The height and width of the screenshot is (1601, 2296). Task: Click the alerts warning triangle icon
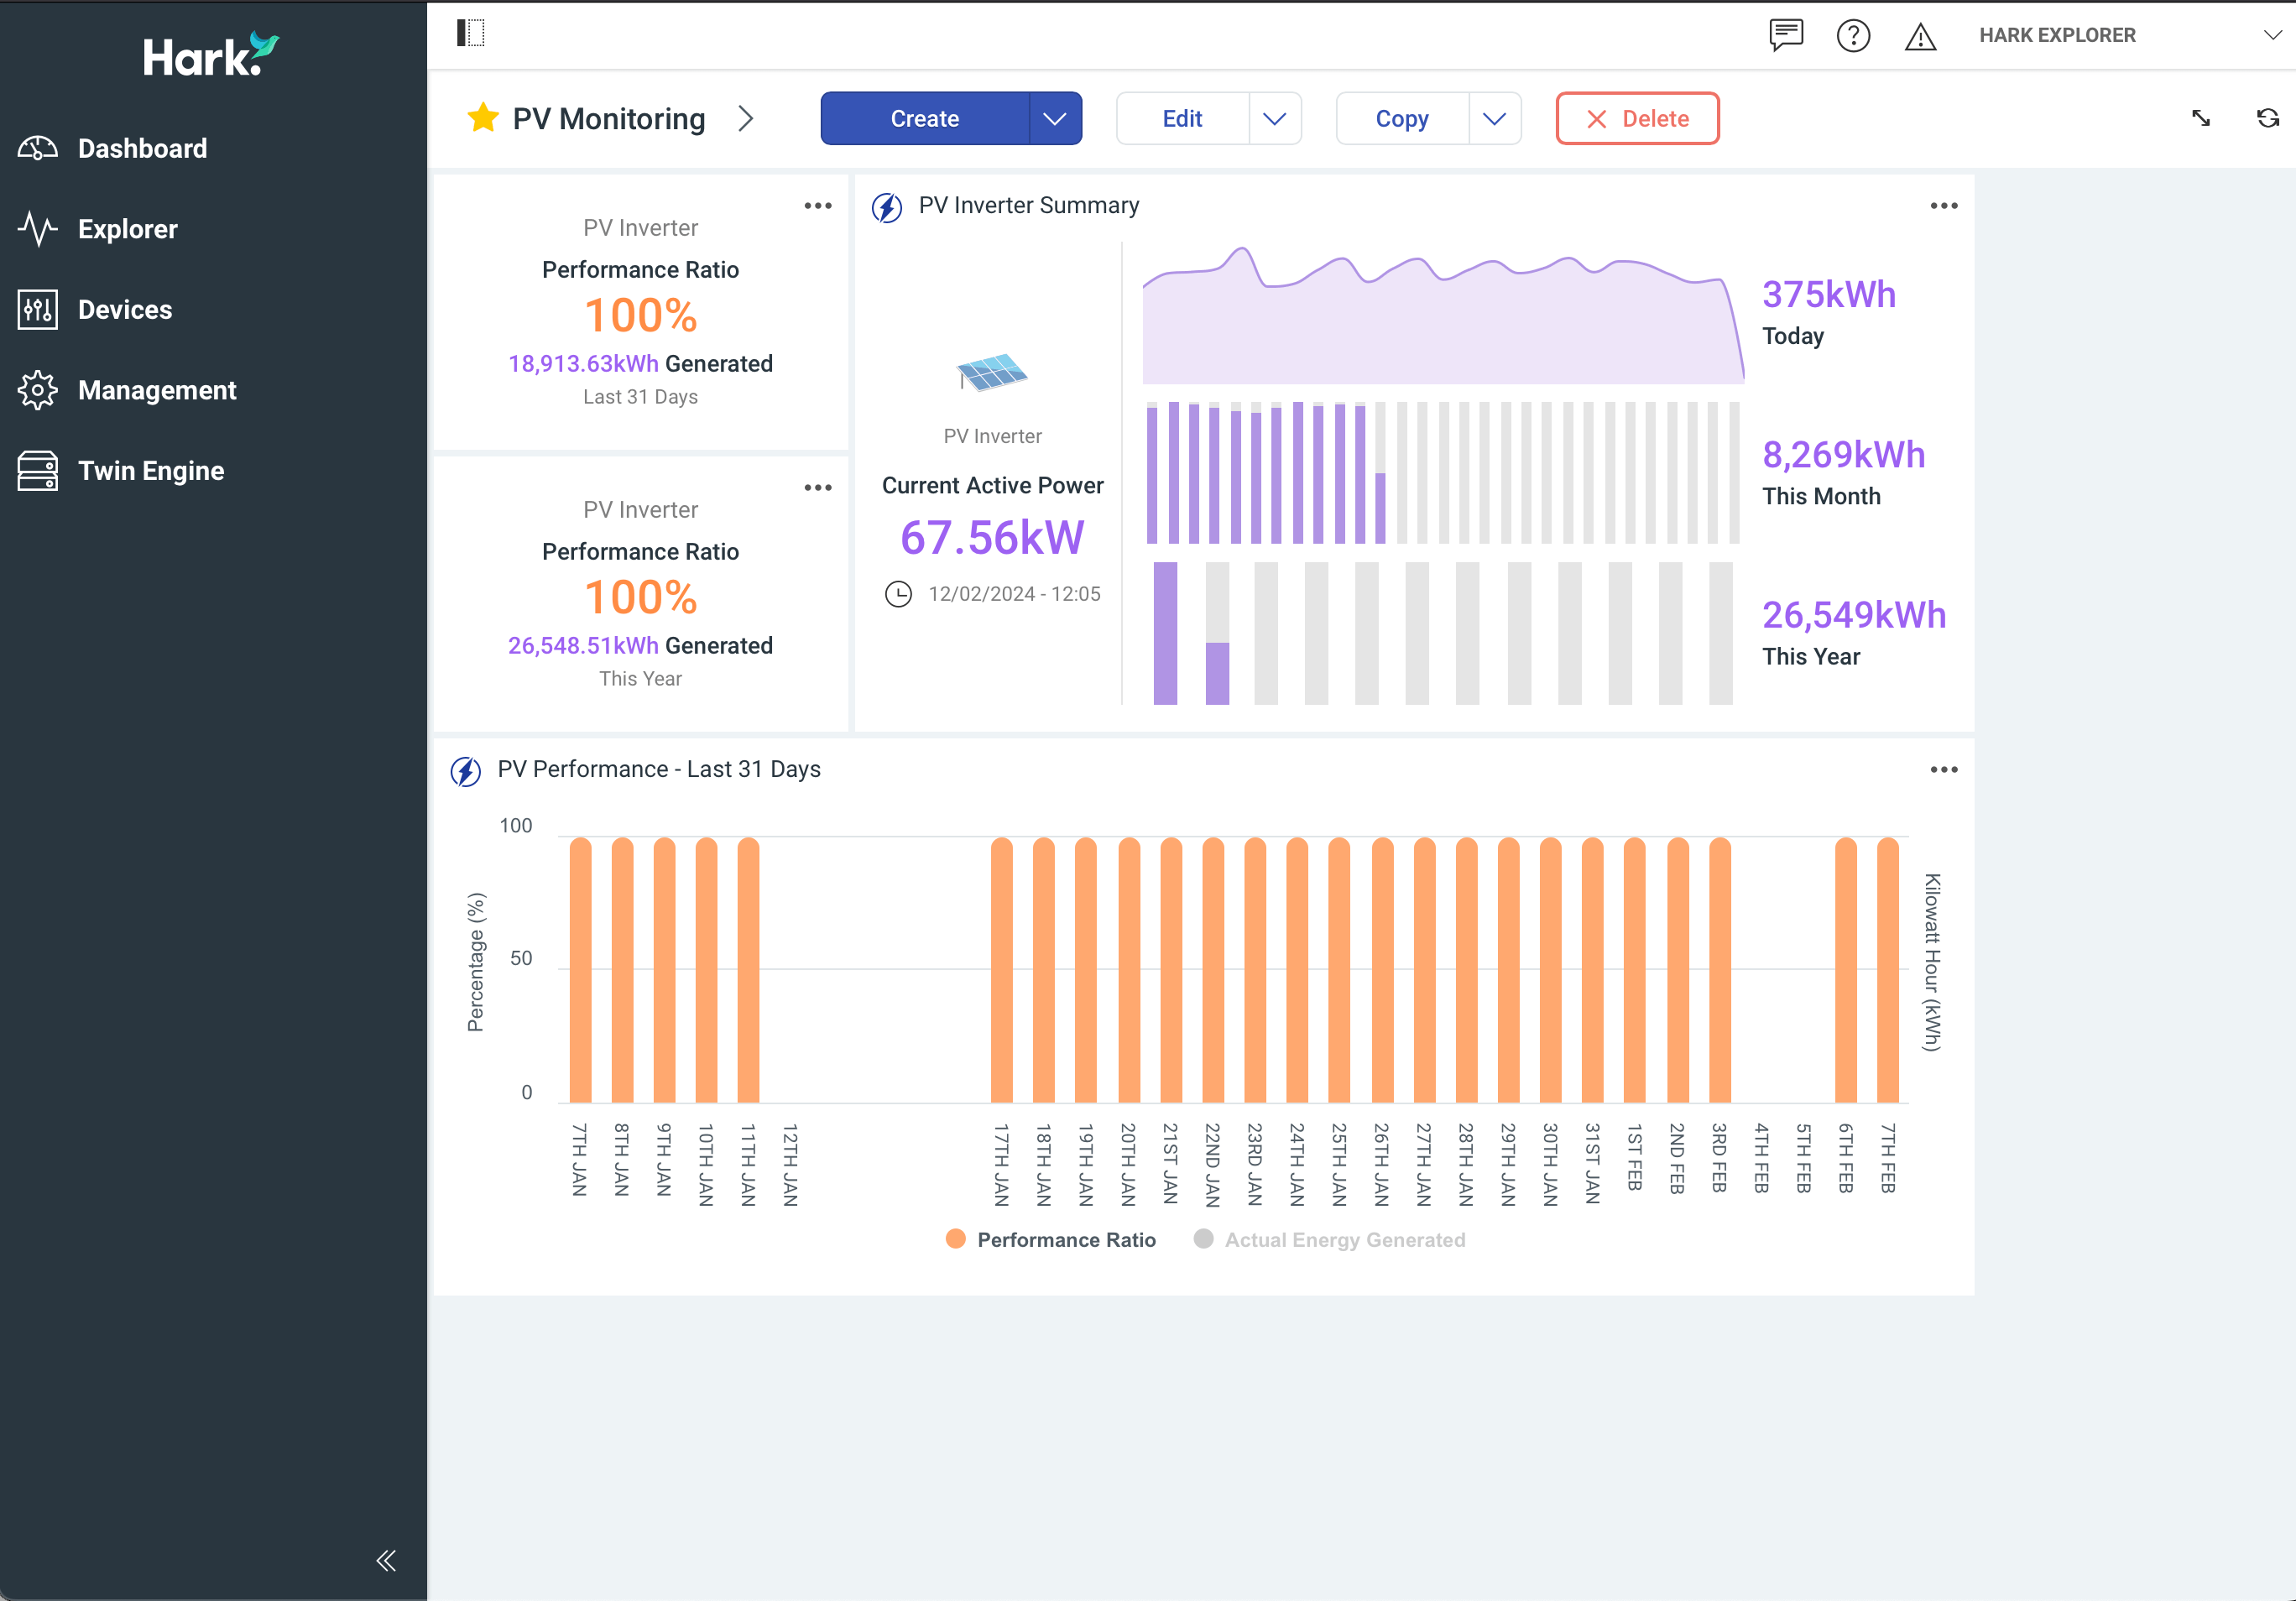pos(1921,36)
